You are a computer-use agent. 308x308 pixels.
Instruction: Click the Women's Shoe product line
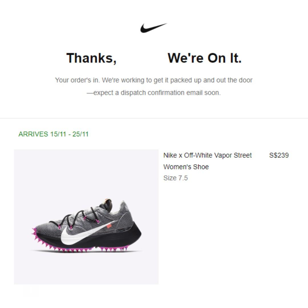tap(186, 167)
